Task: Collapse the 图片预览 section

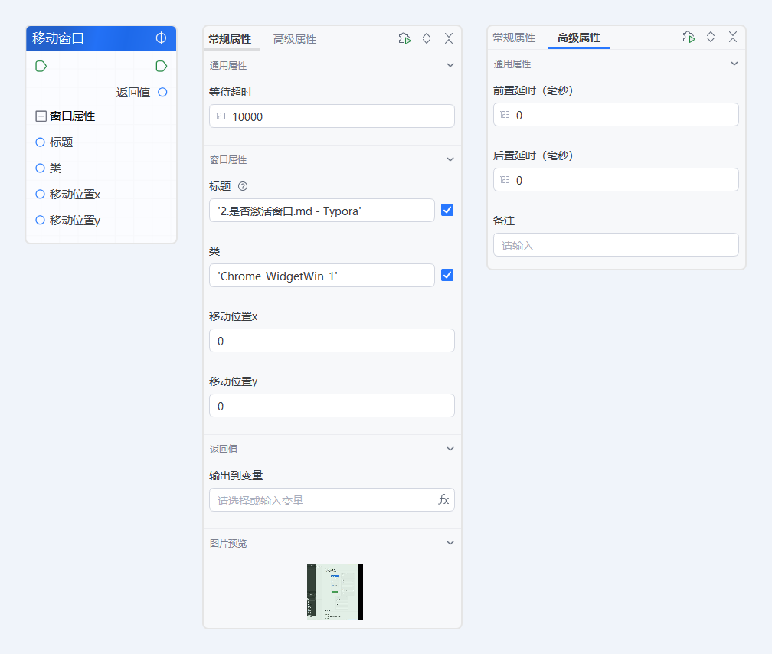Action: click(450, 542)
